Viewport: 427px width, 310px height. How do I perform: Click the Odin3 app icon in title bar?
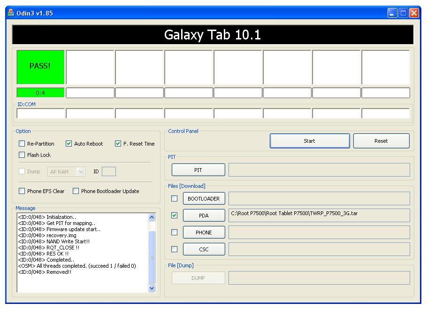tap(11, 13)
